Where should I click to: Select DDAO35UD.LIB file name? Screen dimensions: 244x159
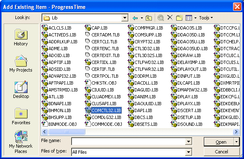(192, 49)
